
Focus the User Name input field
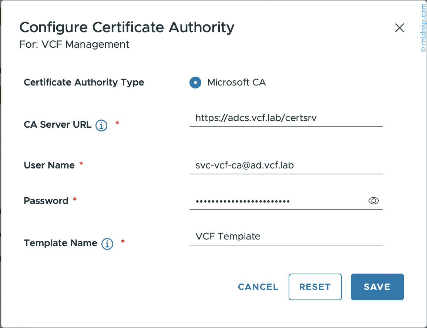285,165
